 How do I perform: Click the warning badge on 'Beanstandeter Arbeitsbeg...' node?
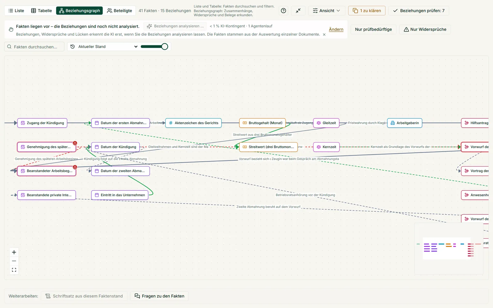(x=75, y=167)
